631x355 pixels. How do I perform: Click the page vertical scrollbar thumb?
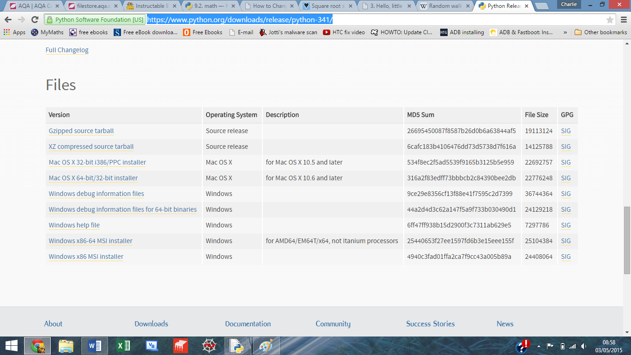(627, 240)
